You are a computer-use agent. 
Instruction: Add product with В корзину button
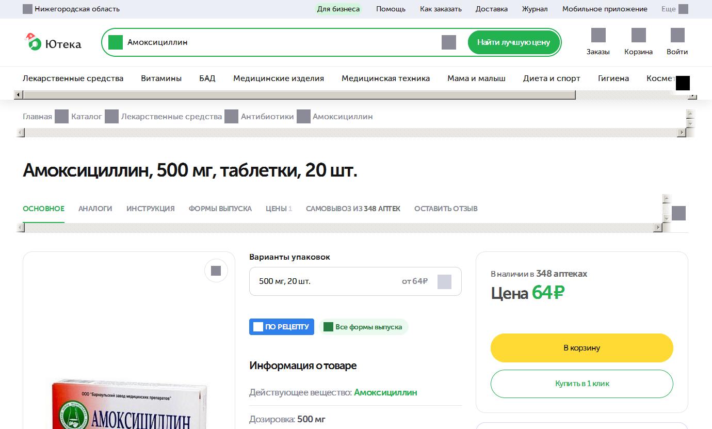(581, 348)
